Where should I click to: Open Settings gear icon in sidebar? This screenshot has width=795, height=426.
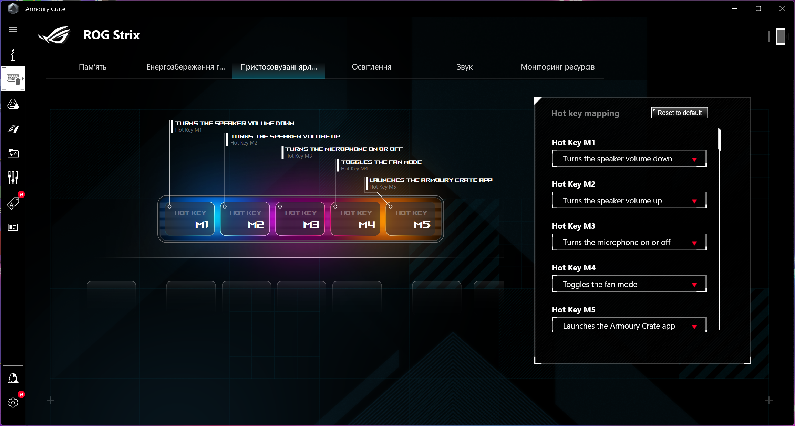13,403
